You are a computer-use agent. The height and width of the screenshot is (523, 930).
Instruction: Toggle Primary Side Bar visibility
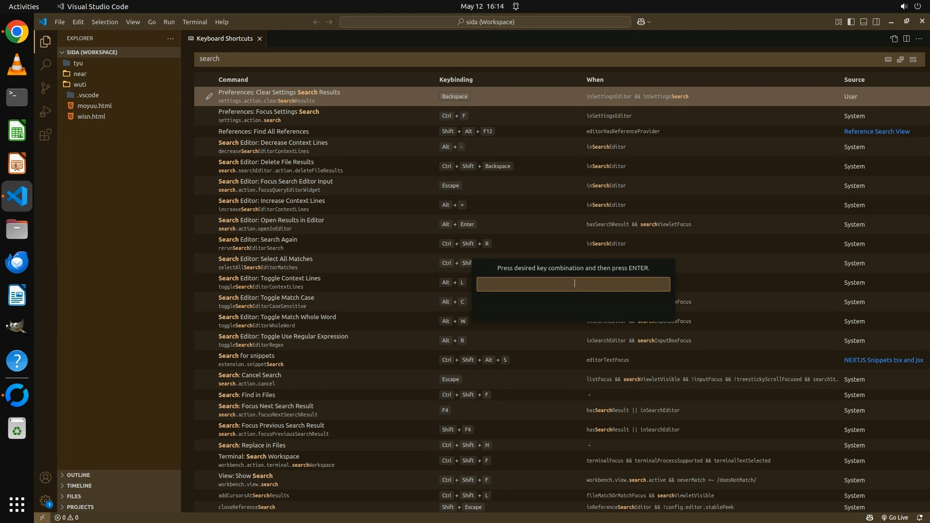tap(851, 22)
